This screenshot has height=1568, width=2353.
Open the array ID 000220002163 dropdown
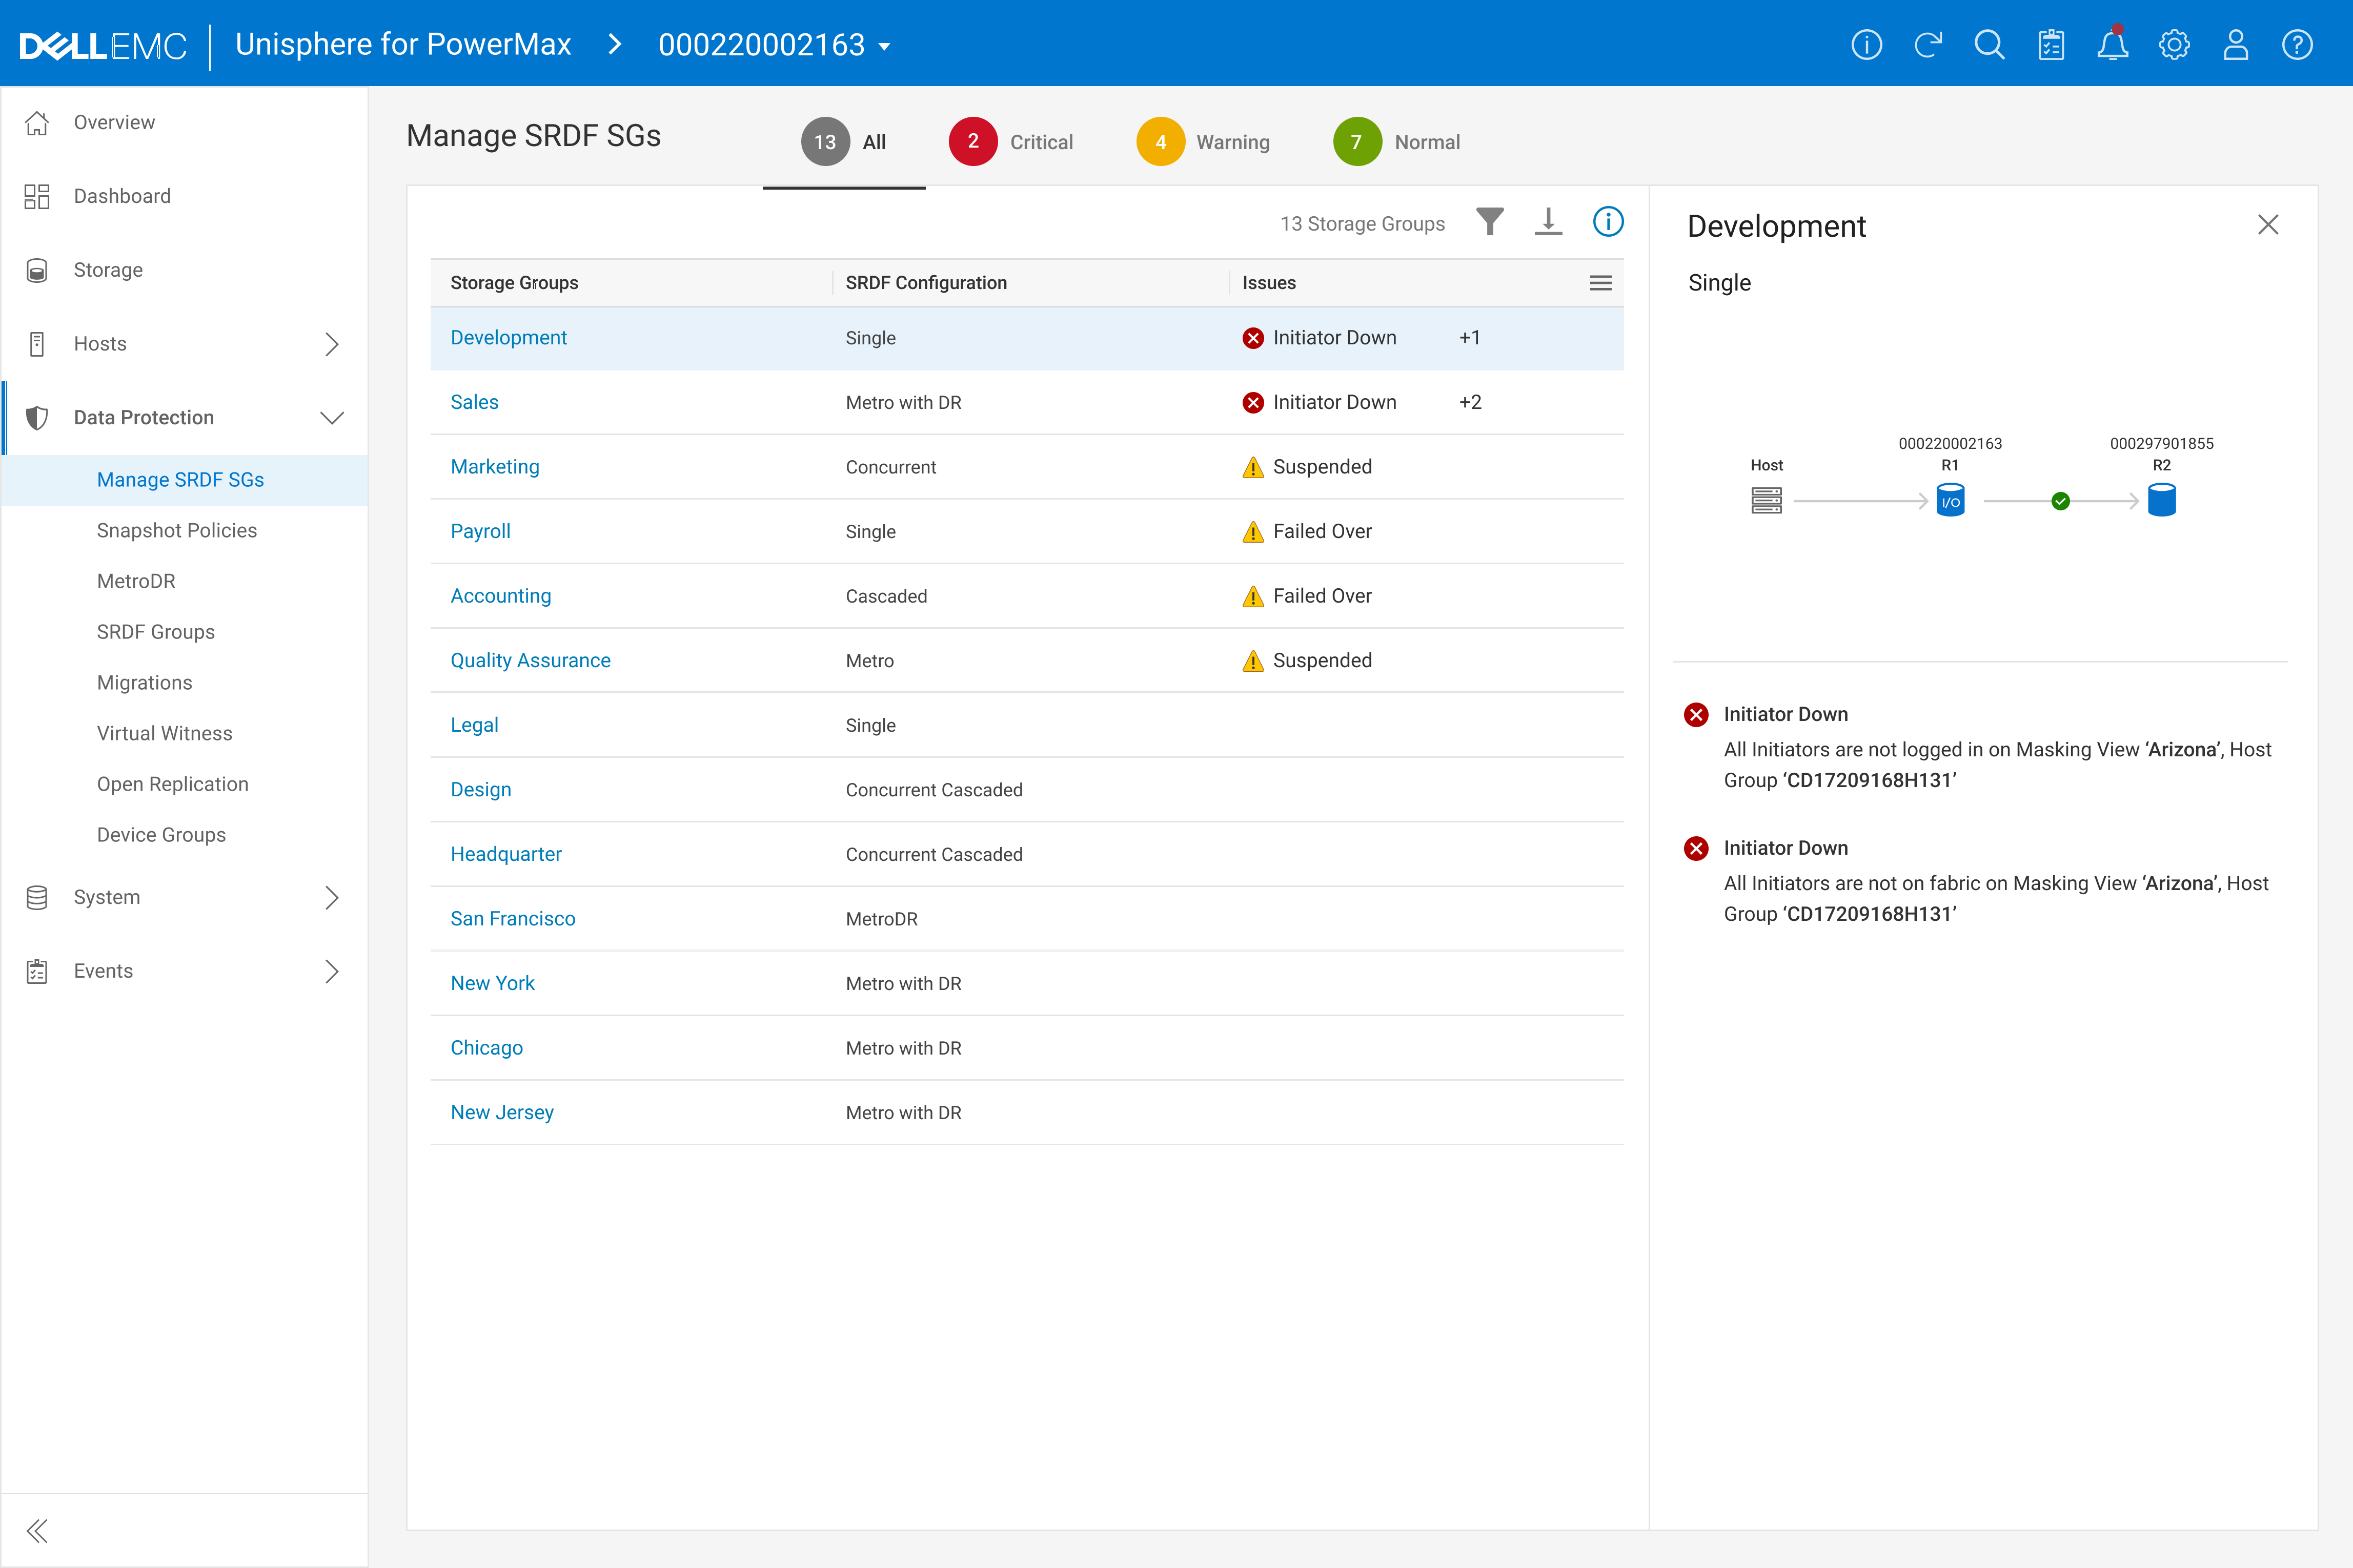point(774,45)
